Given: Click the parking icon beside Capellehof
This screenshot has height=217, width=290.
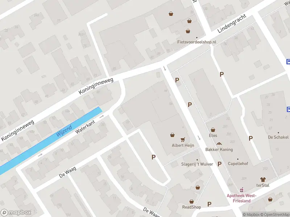Looking at the screenshot, I should coord(219,164).
